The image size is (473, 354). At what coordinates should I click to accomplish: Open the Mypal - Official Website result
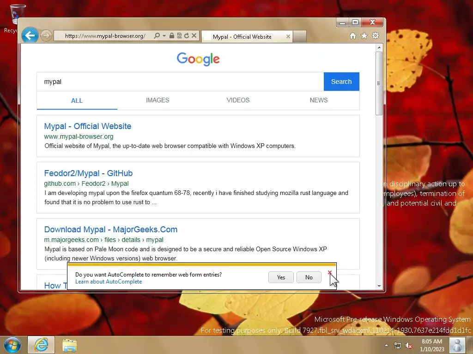[x=87, y=126]
